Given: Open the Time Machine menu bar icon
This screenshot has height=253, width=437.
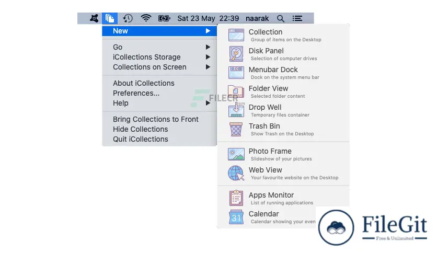Looking at the screenshot, I should coord(128,18).
